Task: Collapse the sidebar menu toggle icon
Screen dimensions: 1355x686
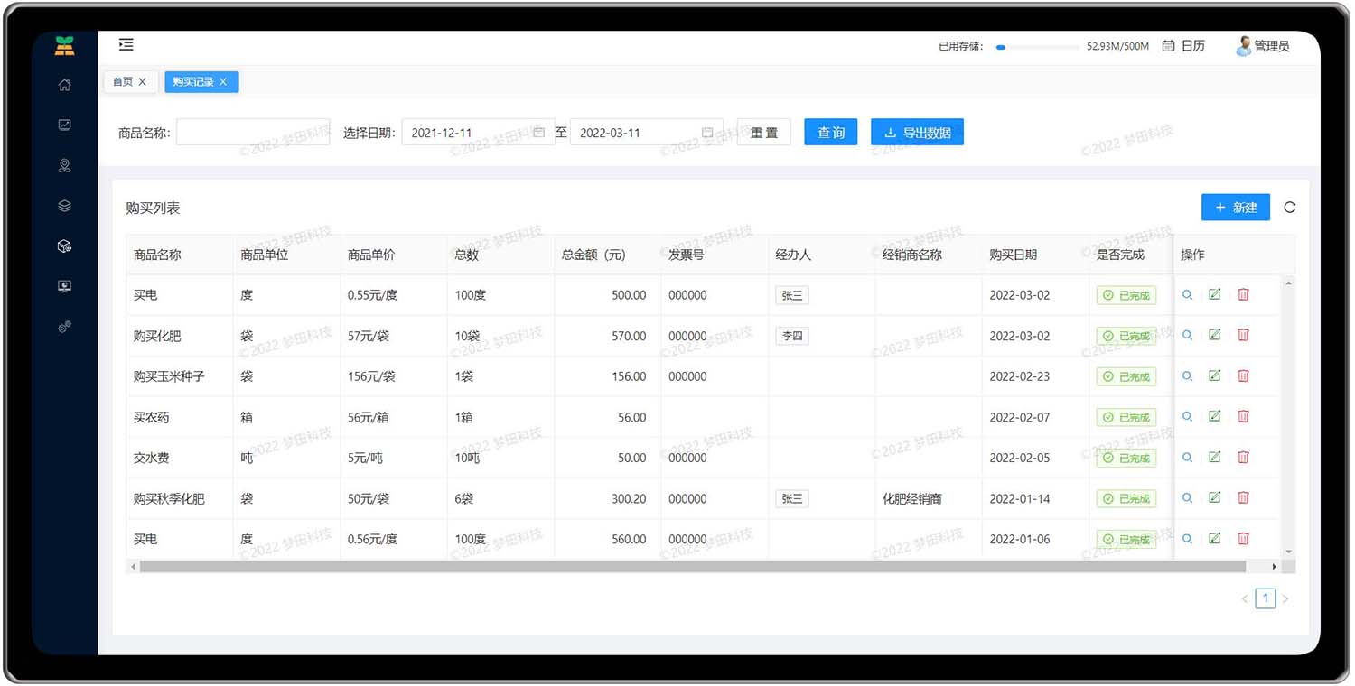Action: click(126, 44)
